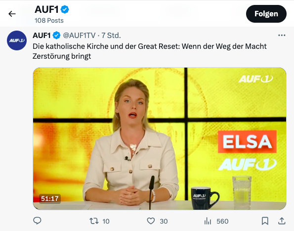Follow AUF1 with the Folgen button
Image resolution: width=294 pixels, height=231 pixels.
pyautogui.click(x=266, y=14)
